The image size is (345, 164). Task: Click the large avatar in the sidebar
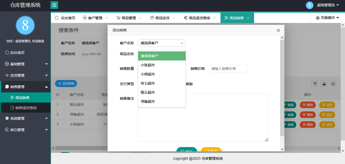pyautogui.click(x=25, y=25)
